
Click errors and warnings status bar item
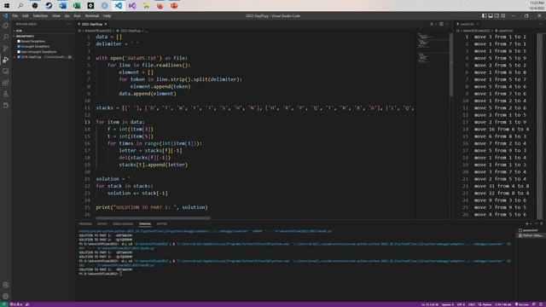click(x=16, y=304)
